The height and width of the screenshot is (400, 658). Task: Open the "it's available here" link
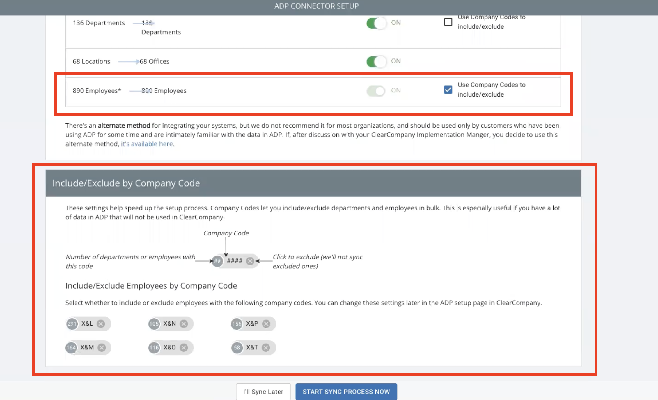[147, 144]
